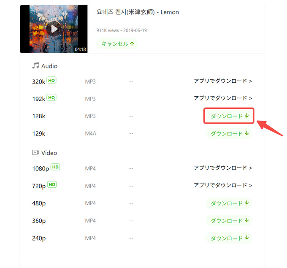Click the 720p resolution label
The width and height of the screenshot is (287, 268).
pyautogui.click(x=39, y=186)
